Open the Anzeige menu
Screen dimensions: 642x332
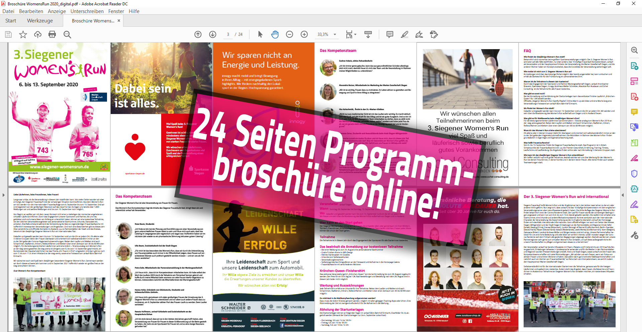(57, 11)
